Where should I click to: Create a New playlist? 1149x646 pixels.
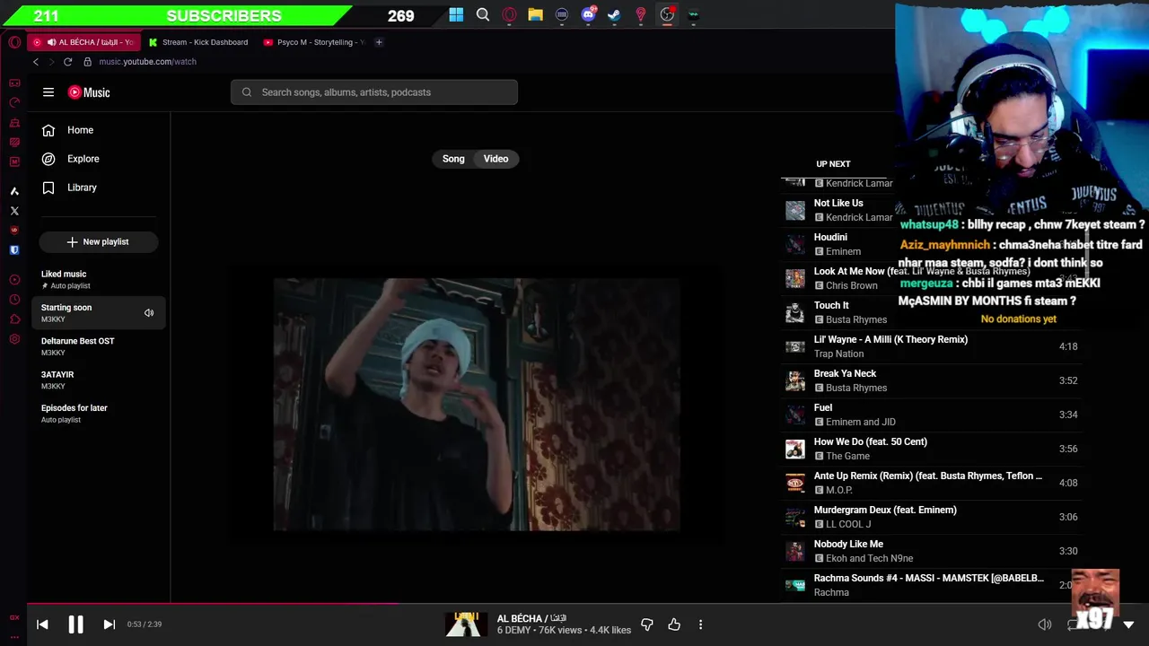98,241
